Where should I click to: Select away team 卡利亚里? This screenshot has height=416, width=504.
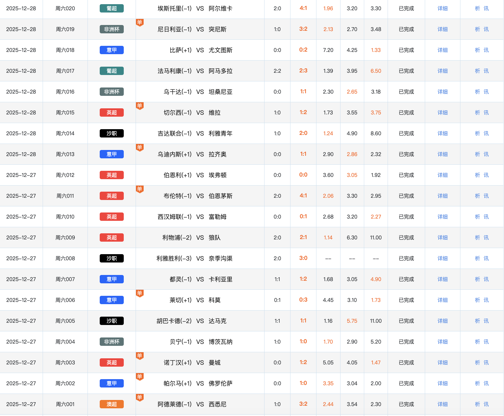click(x=220, y=279)
